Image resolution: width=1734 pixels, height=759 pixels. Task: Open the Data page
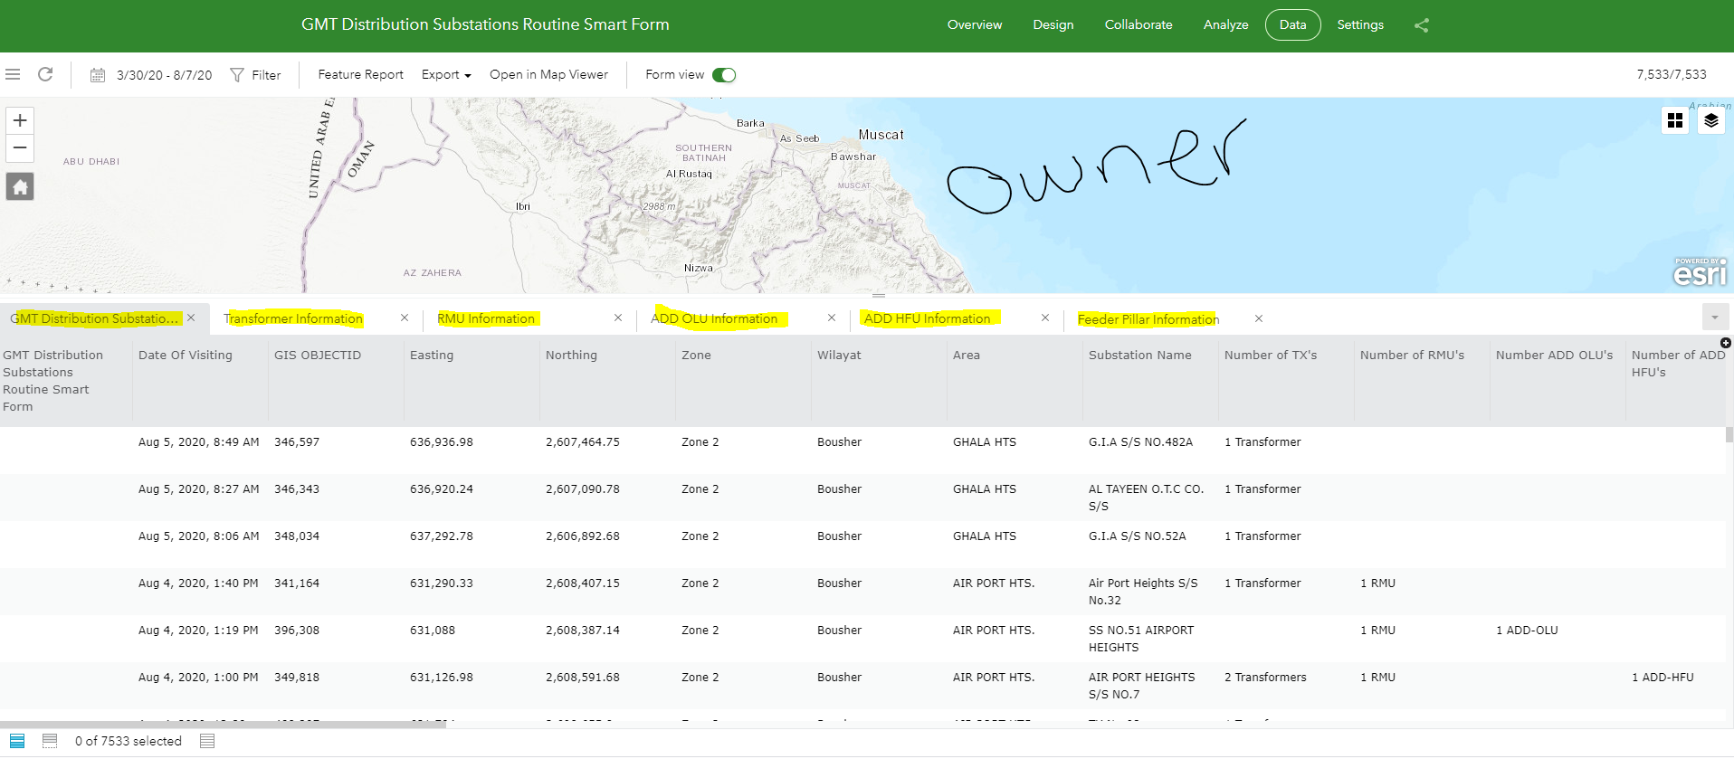coord(1293,24)
